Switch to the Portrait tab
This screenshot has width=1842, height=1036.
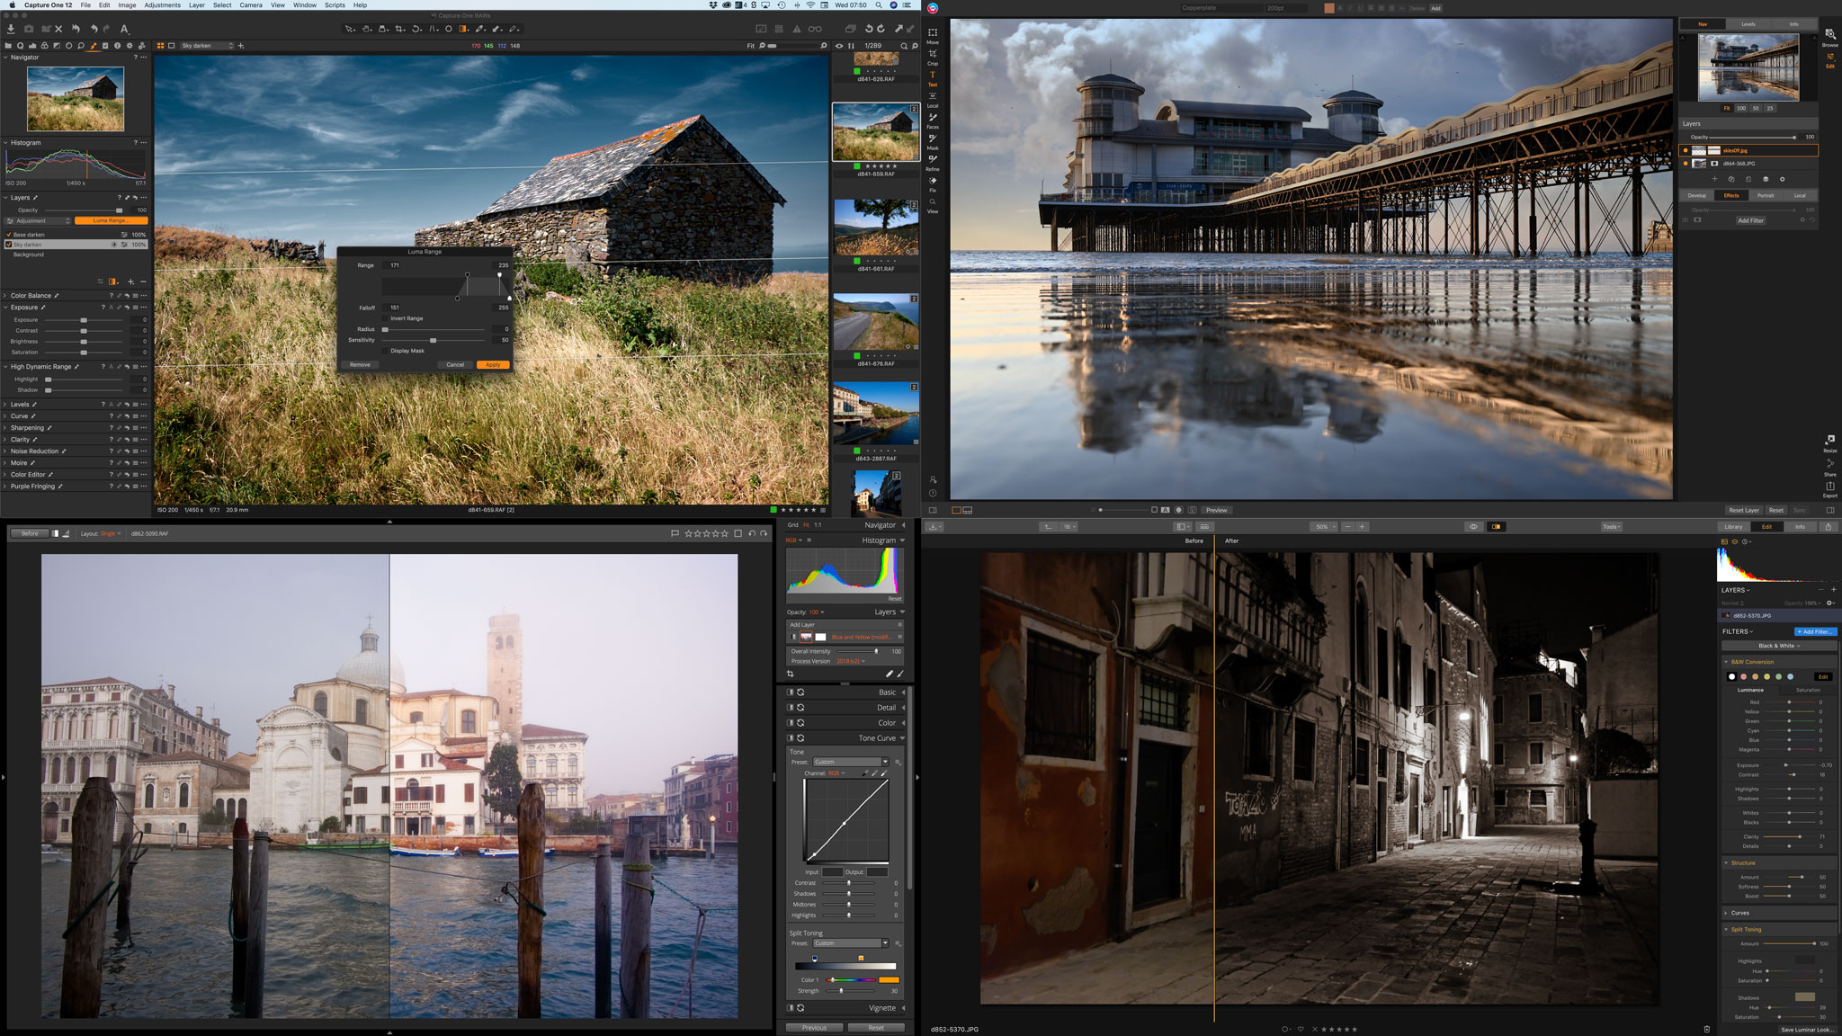click(x=1766, y=195)
